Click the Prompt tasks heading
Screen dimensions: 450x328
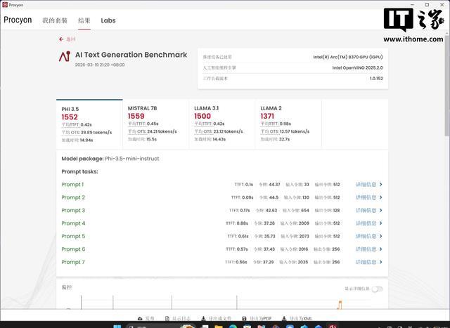click(79, 171)
